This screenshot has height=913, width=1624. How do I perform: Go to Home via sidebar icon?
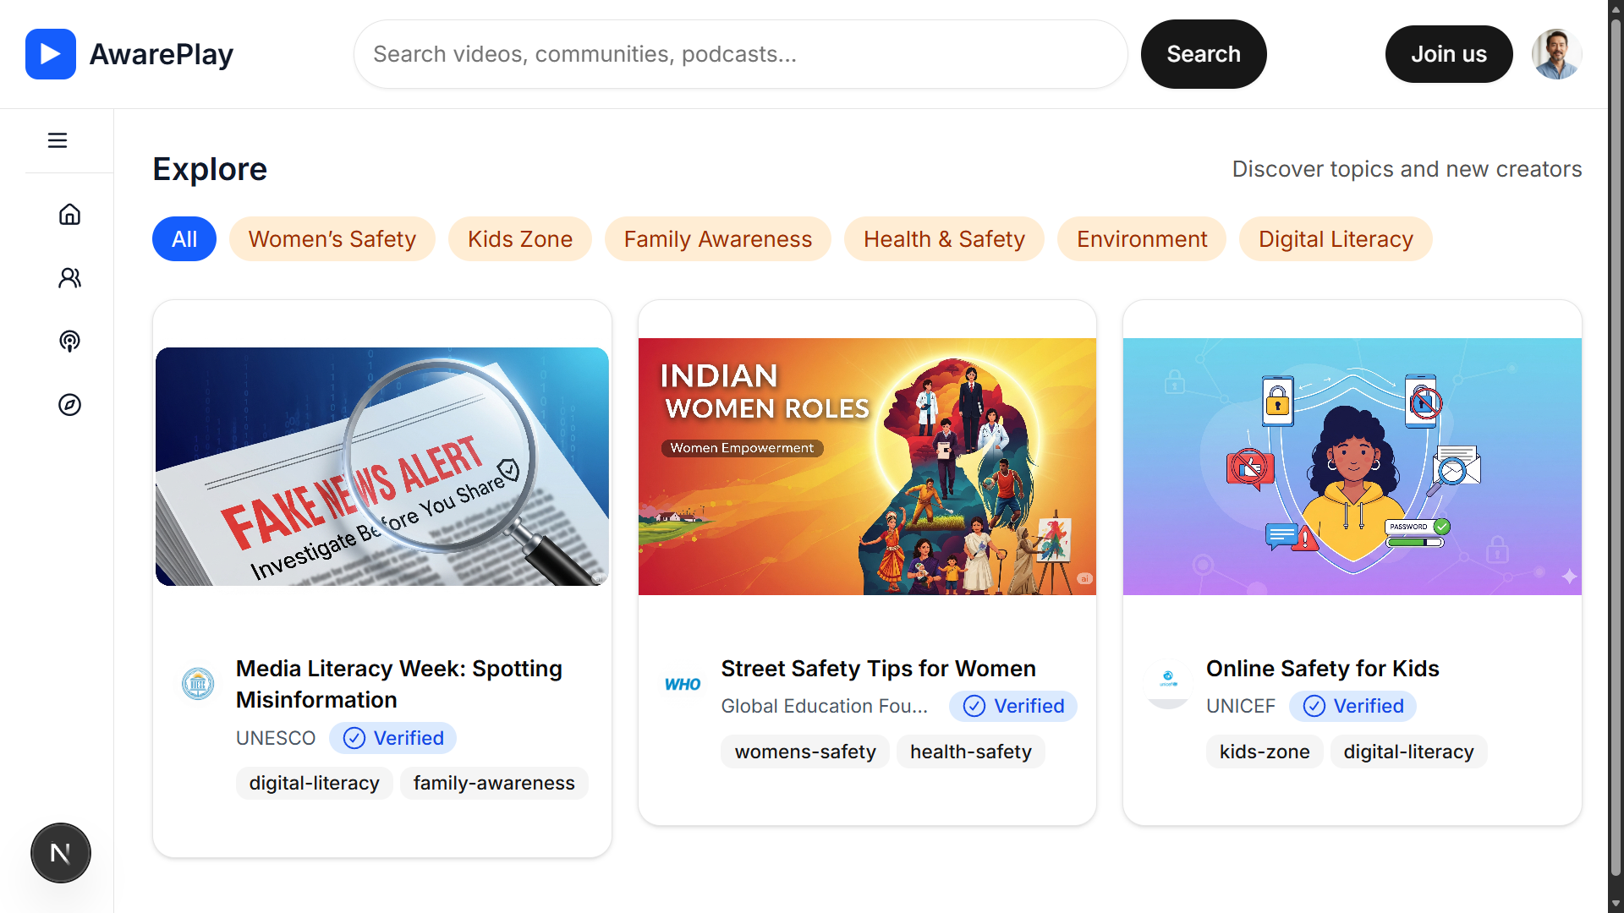pos(69,215)
